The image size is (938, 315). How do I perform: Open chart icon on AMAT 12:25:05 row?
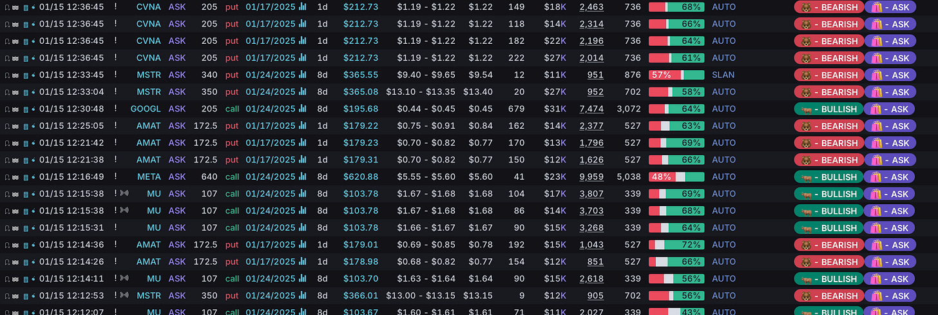coord(303,126)
